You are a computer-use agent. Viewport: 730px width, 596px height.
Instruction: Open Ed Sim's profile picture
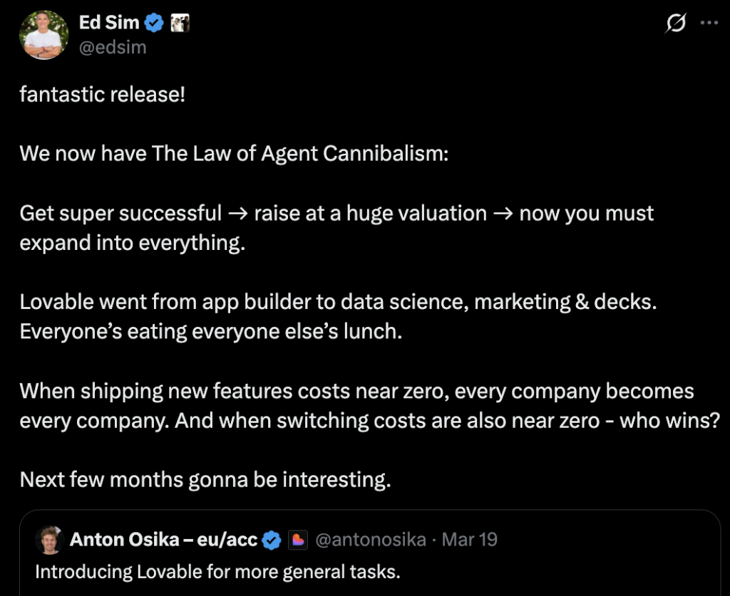pyautogui.click(x=44, y=35)
